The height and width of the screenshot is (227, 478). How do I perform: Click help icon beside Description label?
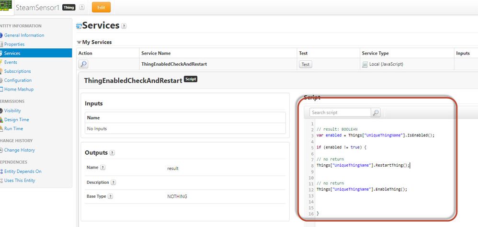pyautogui.click(x=113, y=182)
